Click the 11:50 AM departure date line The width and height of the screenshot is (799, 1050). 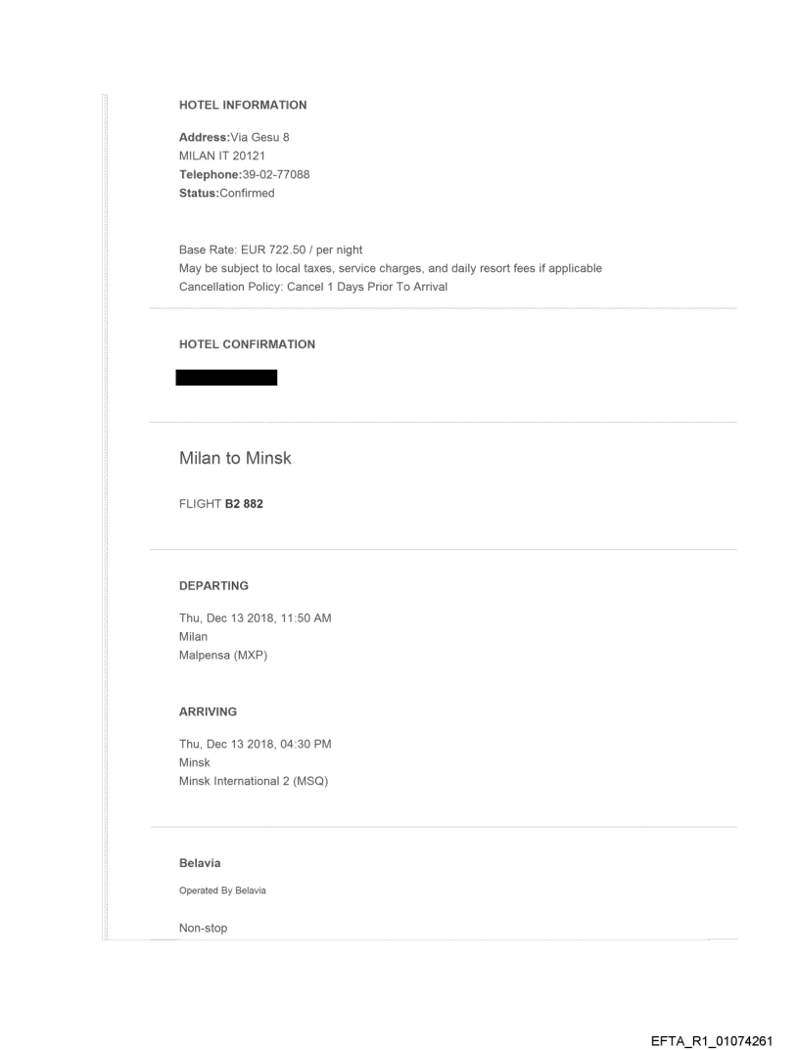[255, 617]
